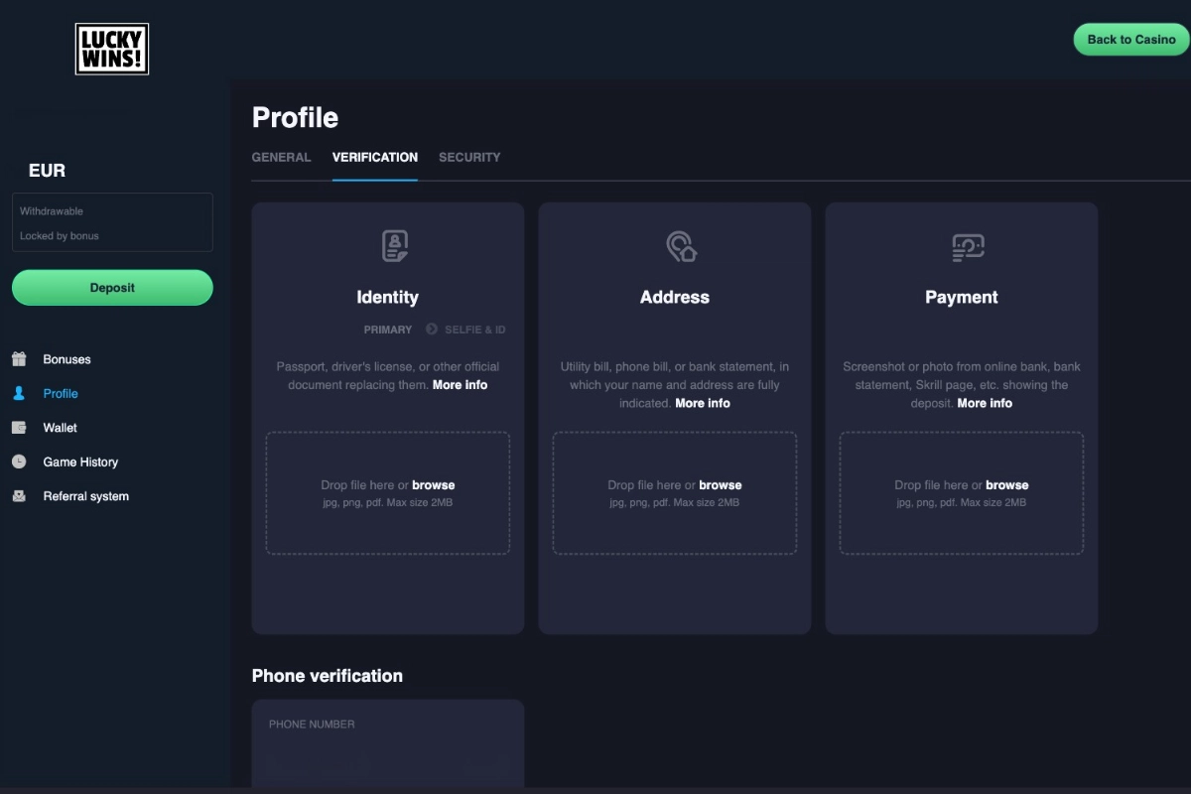Click the Lucky Wins logo
The height and width of the screenshot is (794, 1191).
tap(112, 50)
